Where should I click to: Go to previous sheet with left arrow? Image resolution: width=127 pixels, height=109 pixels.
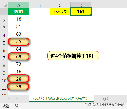pyautogui.click(x=8, y=99)
